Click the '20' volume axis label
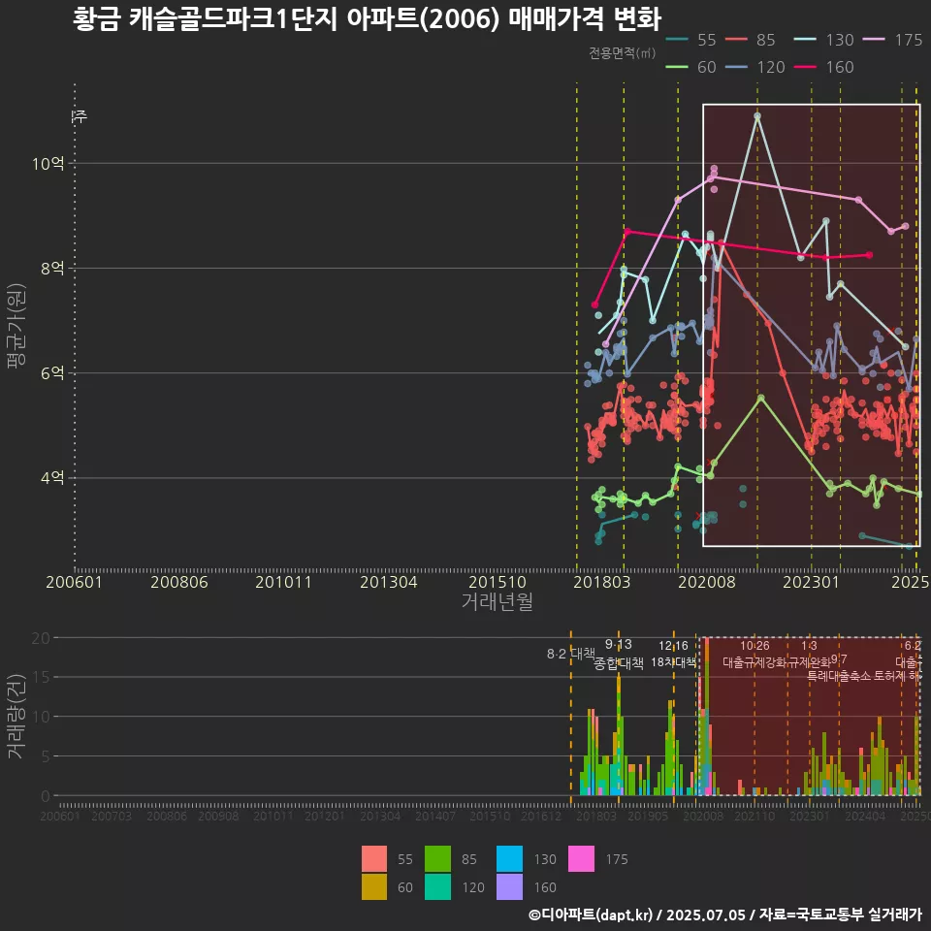Viewport: 931px width, 931px height. 41,638
